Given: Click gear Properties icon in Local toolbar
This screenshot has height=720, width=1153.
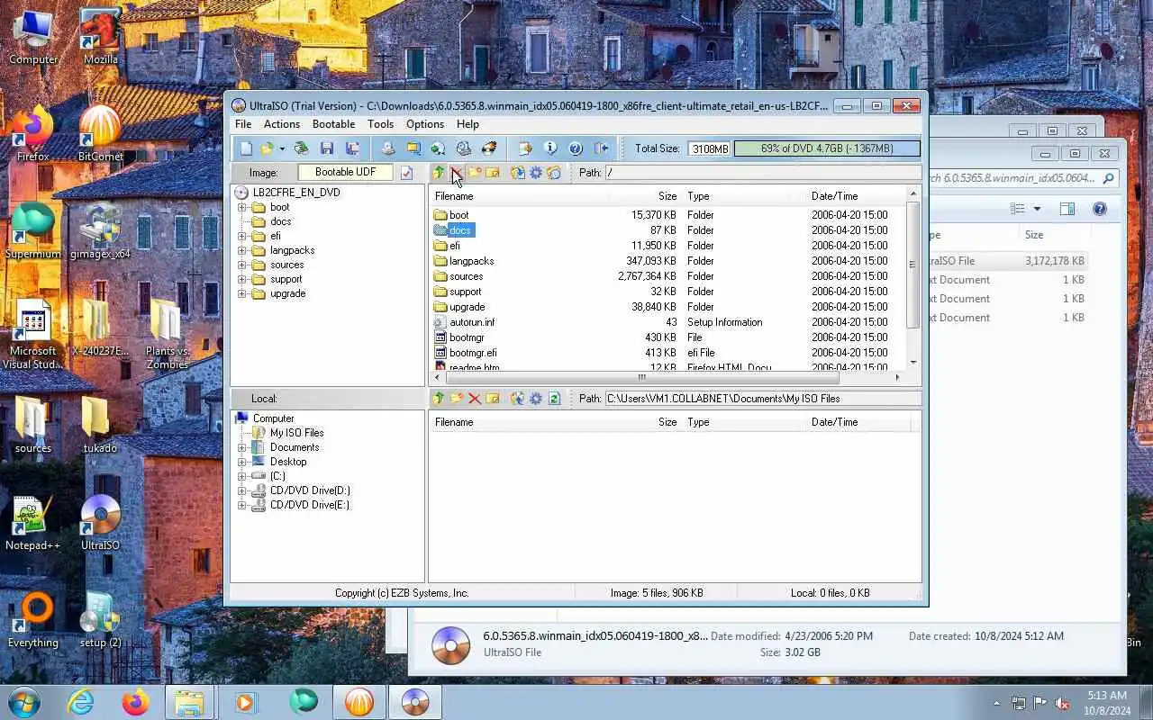Looking at the screenshot, I should click(x=536, y=399).
